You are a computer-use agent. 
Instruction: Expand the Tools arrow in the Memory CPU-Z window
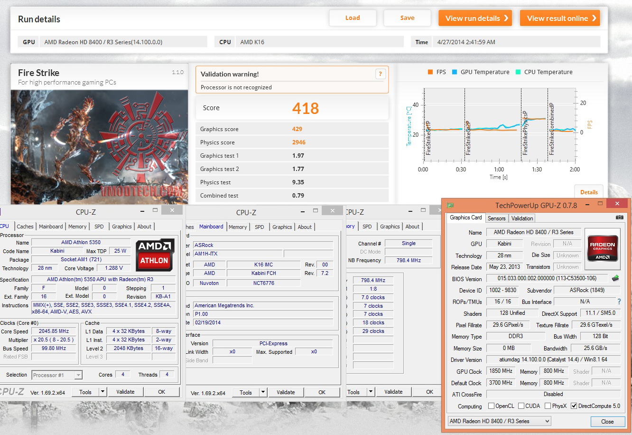coord(371,392)
